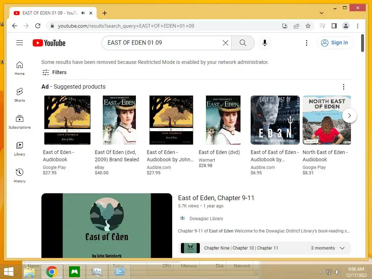The width and height of the screenshot is (372, 279).
Task: Open File Explorer from the taskbar
Action: [x=30, y=272]
